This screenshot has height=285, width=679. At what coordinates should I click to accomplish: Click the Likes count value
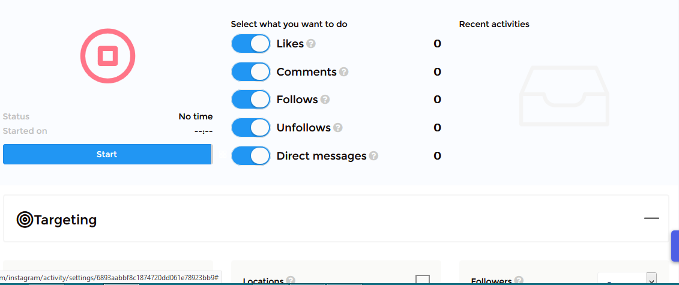(438, 44)
